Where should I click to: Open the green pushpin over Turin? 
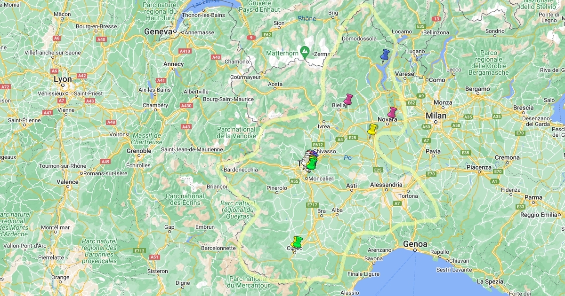312,164
